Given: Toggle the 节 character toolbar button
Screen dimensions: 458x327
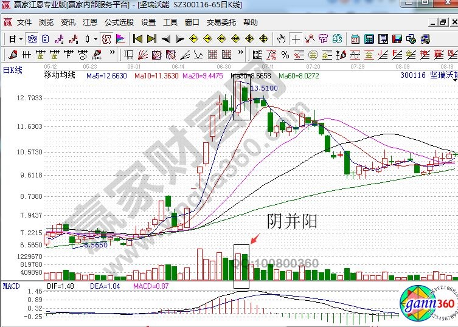Looking at the screenshot, I should click(324, 39).
